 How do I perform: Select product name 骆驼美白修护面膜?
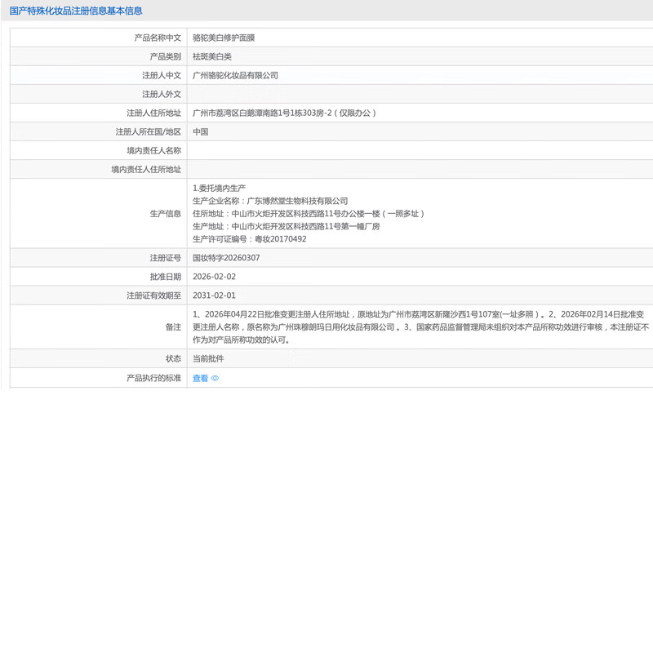[224, 38]
